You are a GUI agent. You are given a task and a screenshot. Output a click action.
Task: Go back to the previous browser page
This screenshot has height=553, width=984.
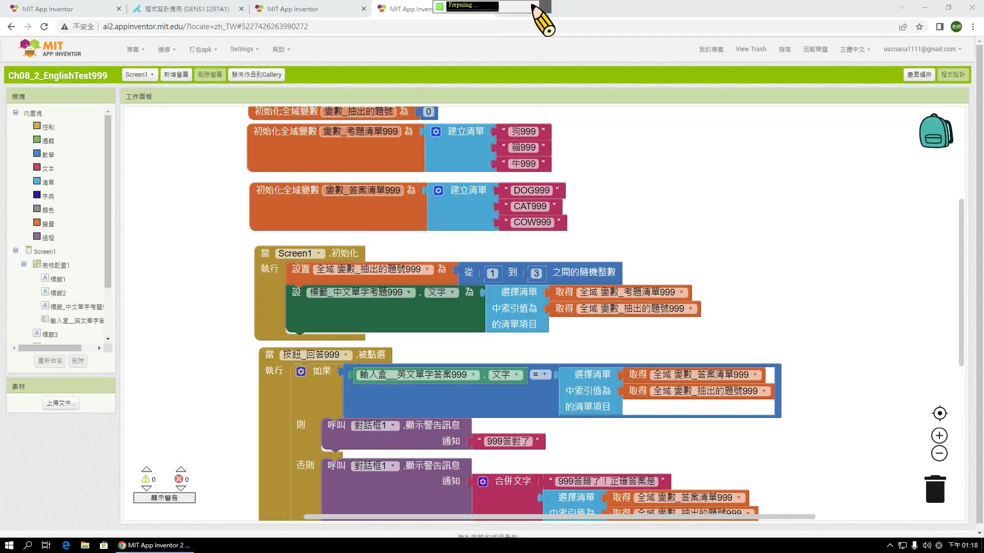point(11,27)
